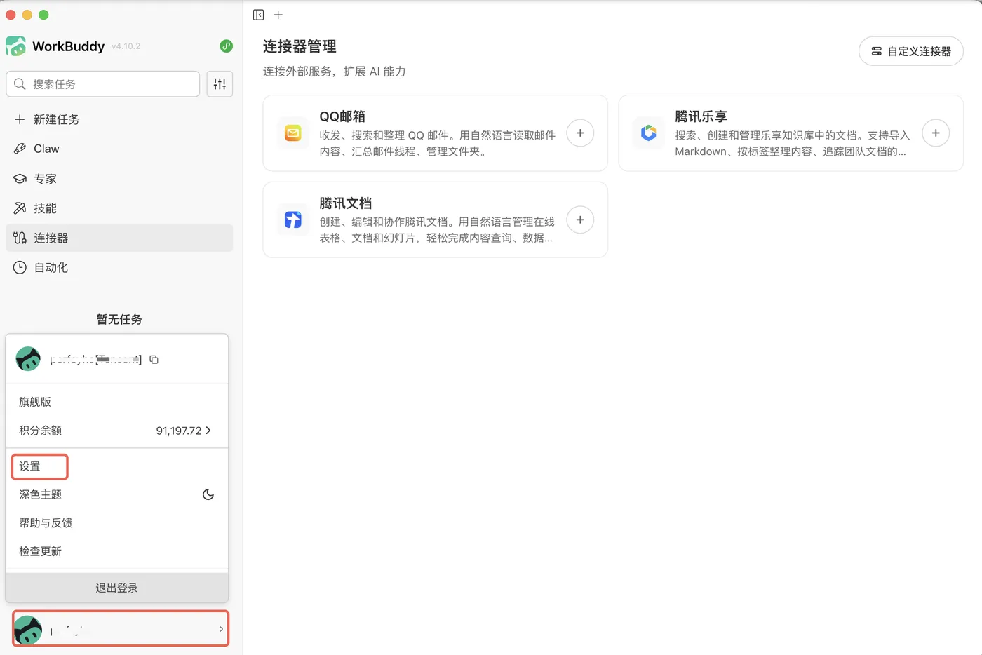Image resolution: width=982 pixels, height=655 pixels.
Task: Click the 旗舰版 plan label
Action: click(x=35, y=402)
